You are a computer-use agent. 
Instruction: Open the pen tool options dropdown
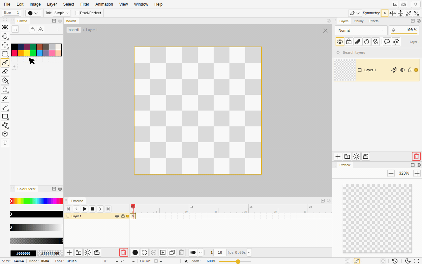[355, 13]
